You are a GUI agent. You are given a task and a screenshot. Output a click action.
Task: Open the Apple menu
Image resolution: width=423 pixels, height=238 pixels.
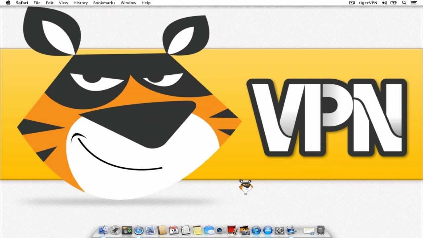pos(8,3)
